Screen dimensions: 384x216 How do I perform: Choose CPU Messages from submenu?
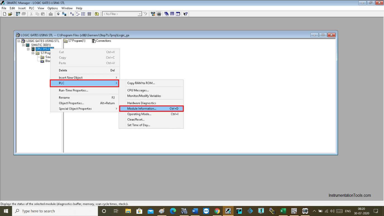[151, 90]
